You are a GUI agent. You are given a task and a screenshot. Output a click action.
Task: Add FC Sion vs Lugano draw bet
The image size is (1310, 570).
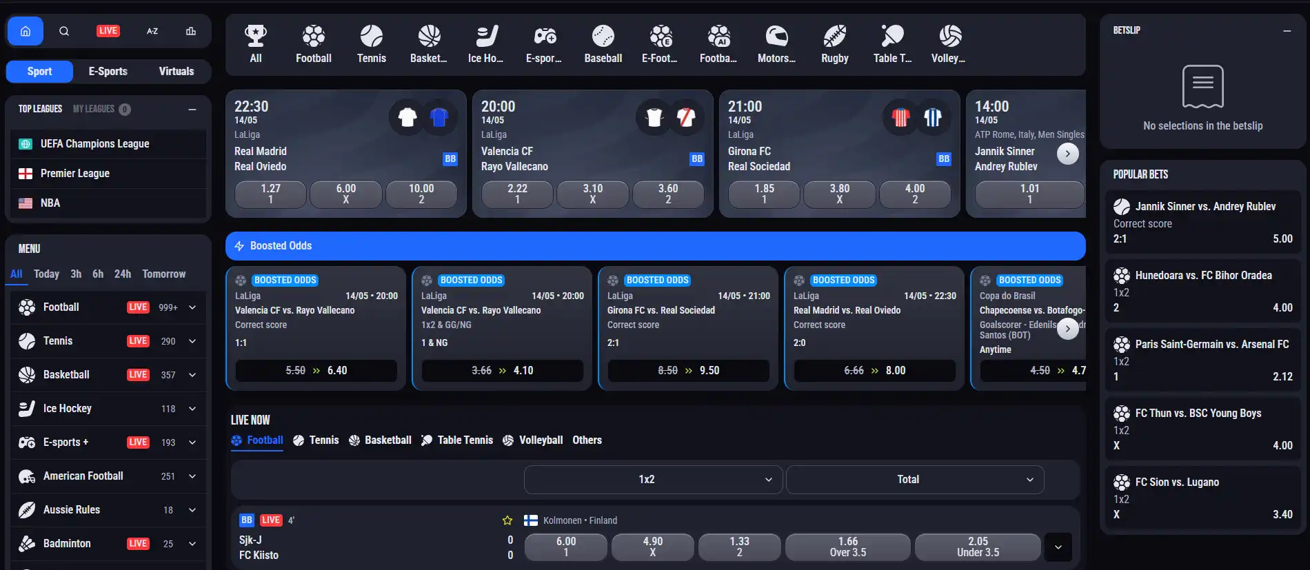(x=1203, y=498)
